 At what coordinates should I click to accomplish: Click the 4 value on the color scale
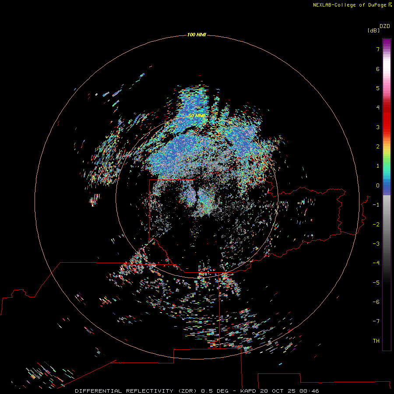[x=378, y=108]
